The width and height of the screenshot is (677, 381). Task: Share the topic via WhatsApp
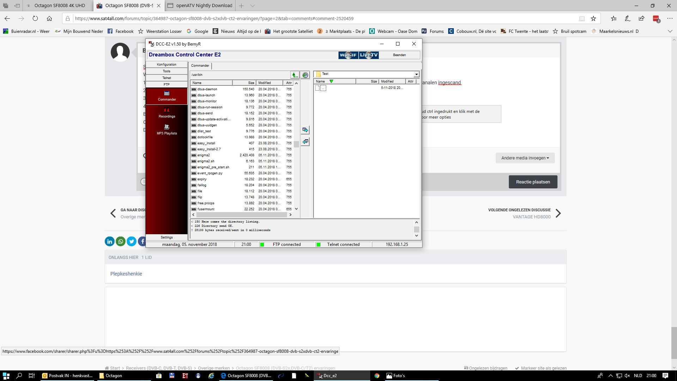coord(121,241)
